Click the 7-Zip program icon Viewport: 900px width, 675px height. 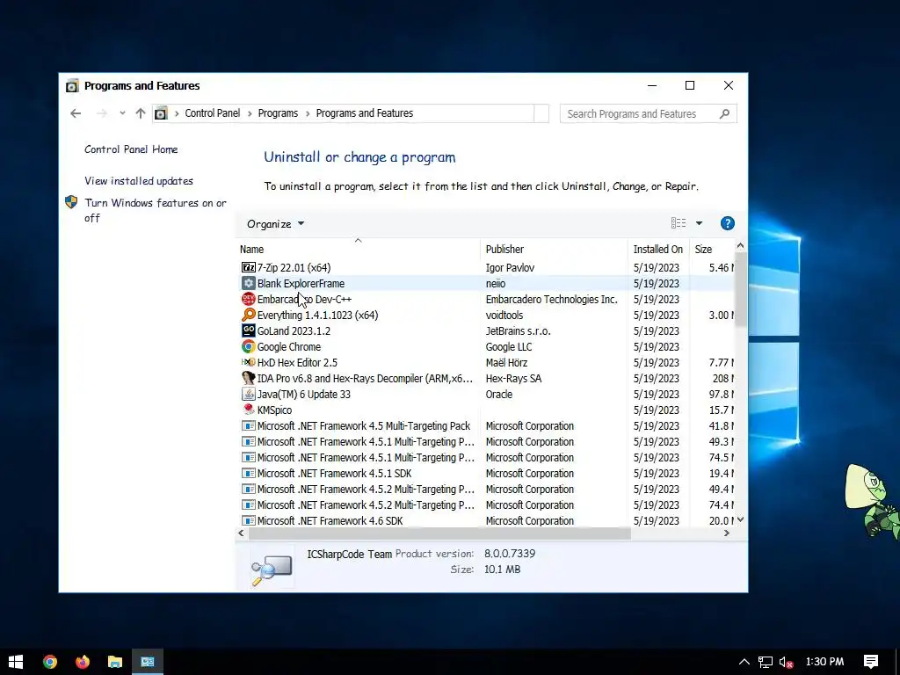[249, 267]
